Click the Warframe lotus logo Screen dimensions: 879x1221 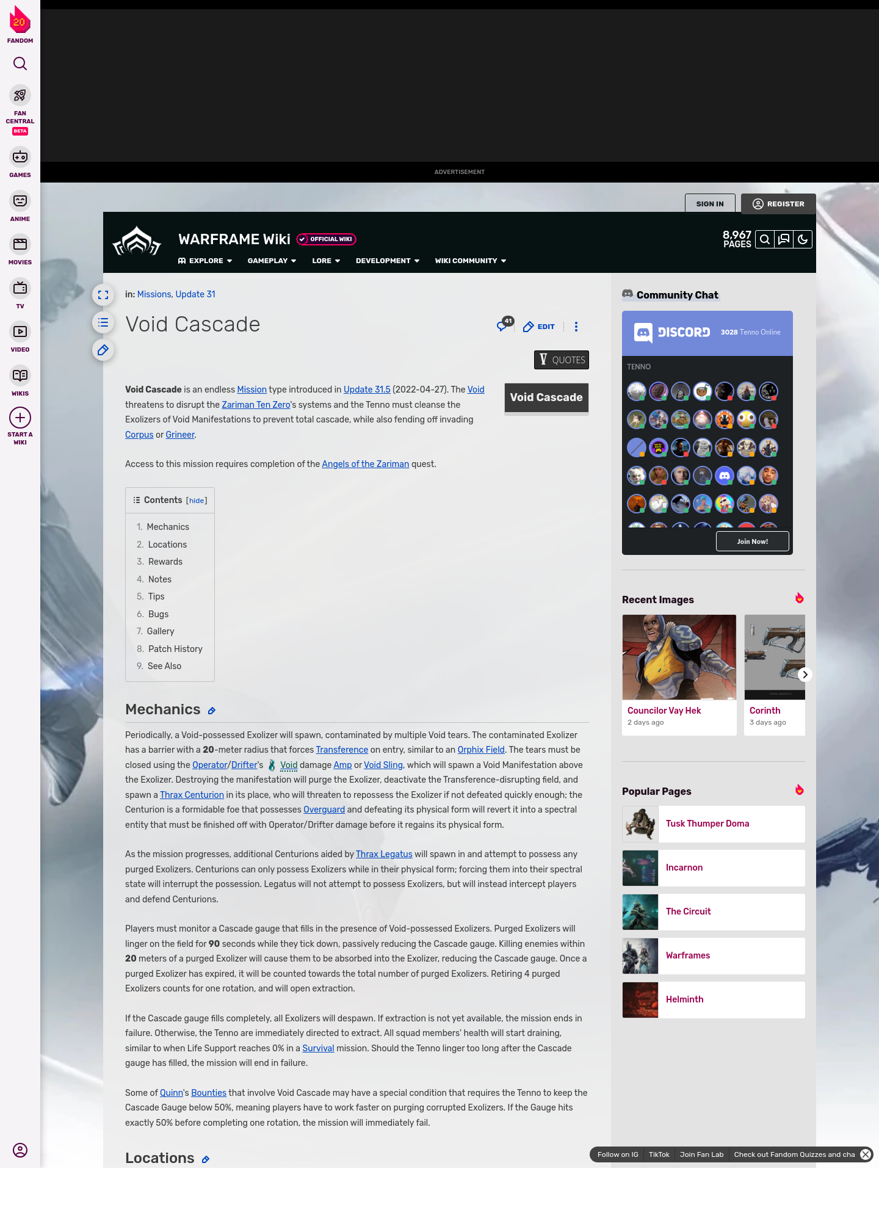pyautogui.click(x=137, y=242)
